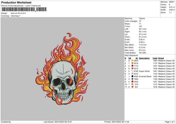The height and width of the screenshot is (124, 176).
Task: Click the Trims value '107'
Action: point(141,26)
